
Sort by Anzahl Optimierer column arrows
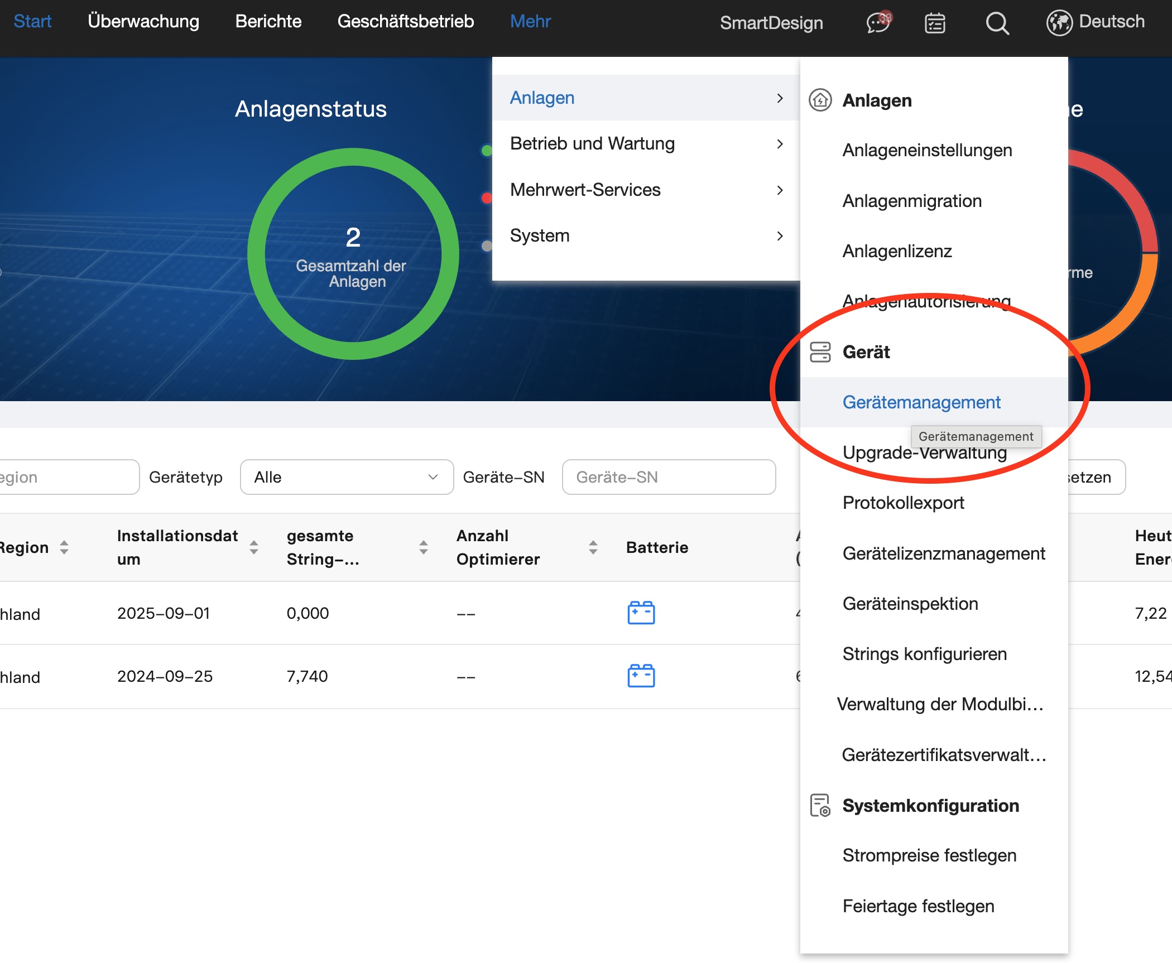click(593, 547)
